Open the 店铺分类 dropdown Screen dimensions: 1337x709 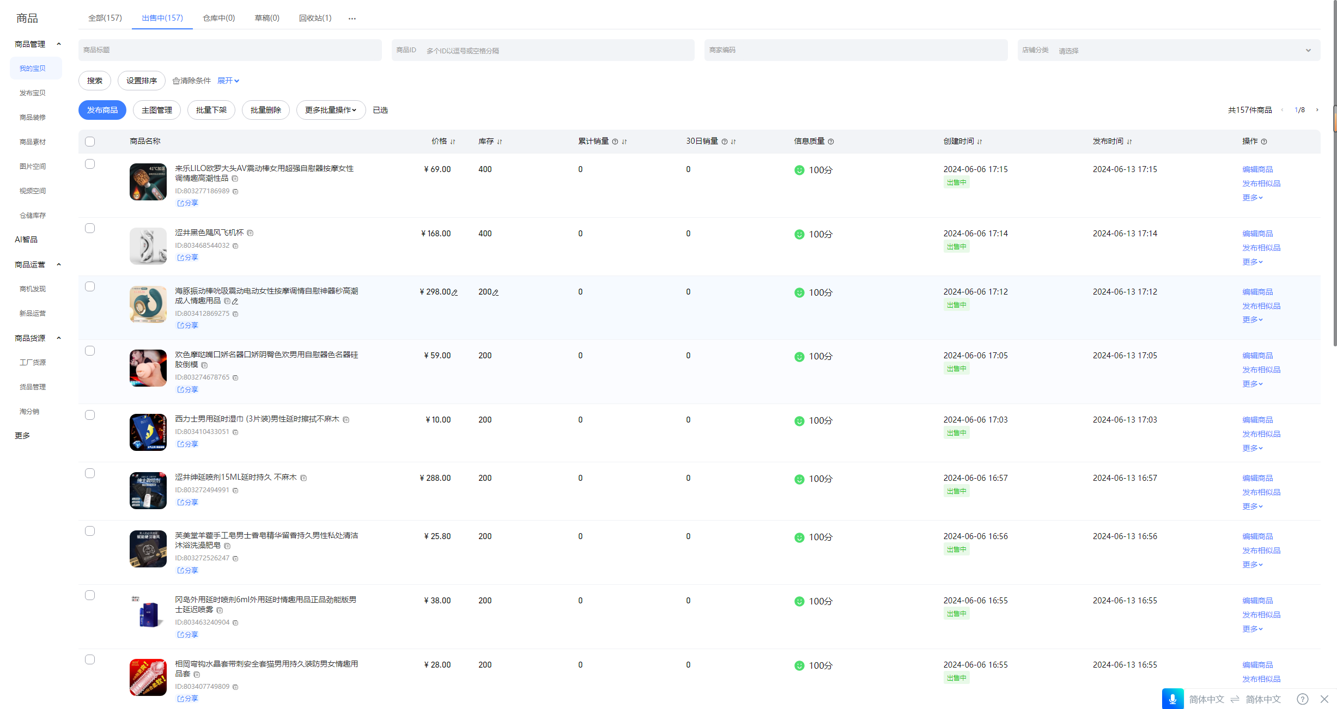[x=1169, y=50]
